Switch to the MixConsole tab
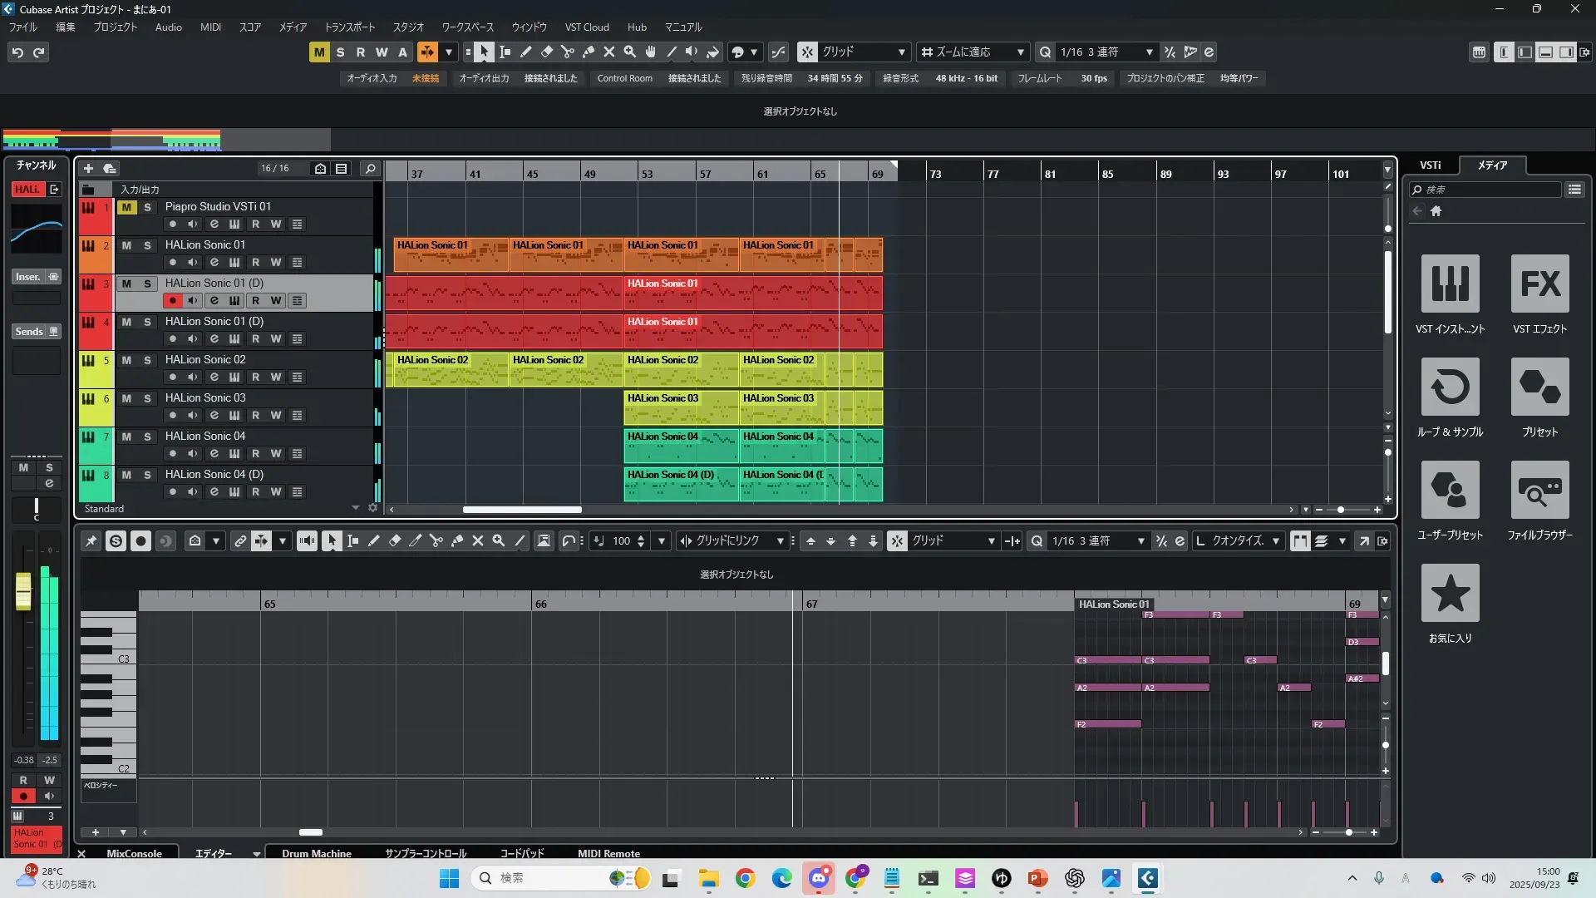 (134, 853)
